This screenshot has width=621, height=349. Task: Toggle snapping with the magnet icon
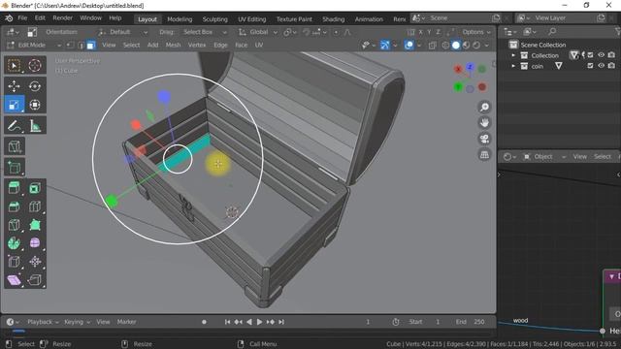click(307, 32)
